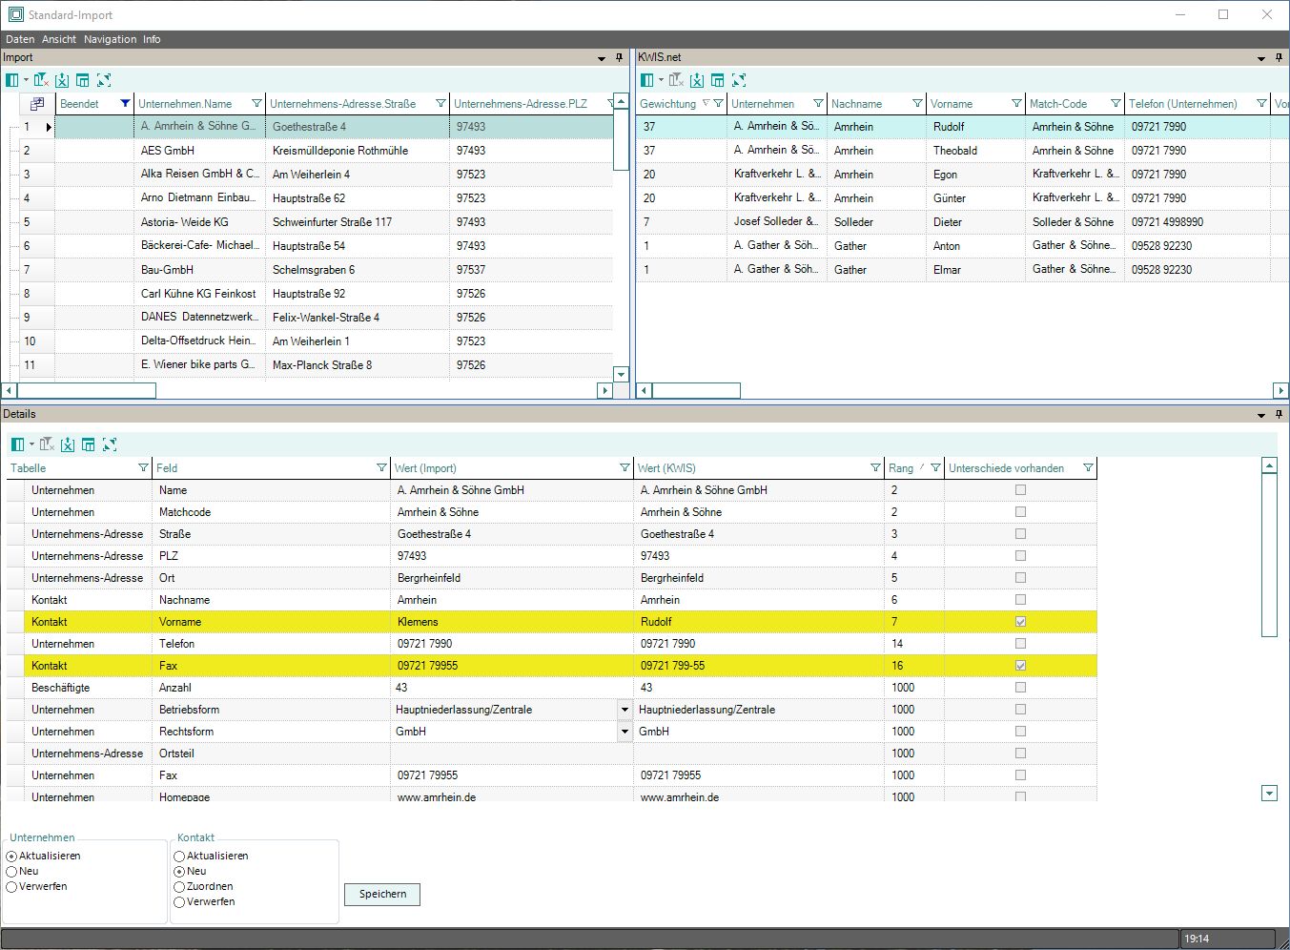
Task: Select Unternehmen 'Verwerfen' radio button
Action: 11,887
